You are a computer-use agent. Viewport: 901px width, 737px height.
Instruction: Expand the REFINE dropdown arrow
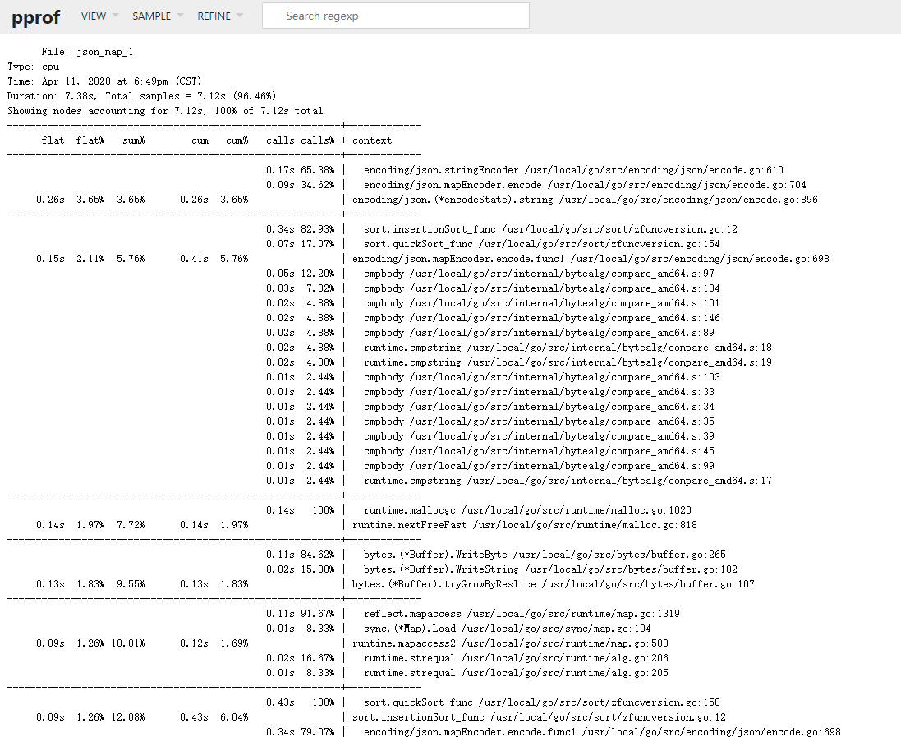(x=240, y=15)
